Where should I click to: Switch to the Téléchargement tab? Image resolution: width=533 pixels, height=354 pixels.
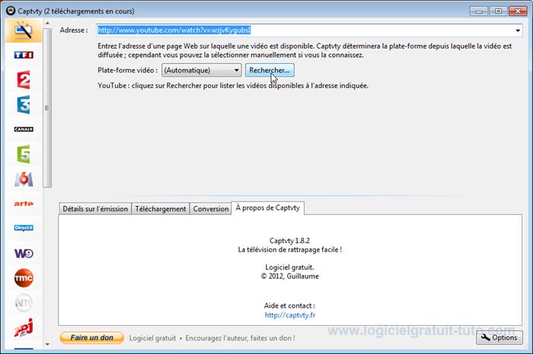click(x=161, y=209)
